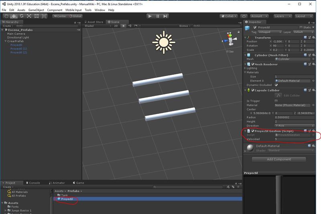The width and height of the screenshot is (321, 214).
Task: Open Capsule Collider gear menu
Action: [313, 90]
